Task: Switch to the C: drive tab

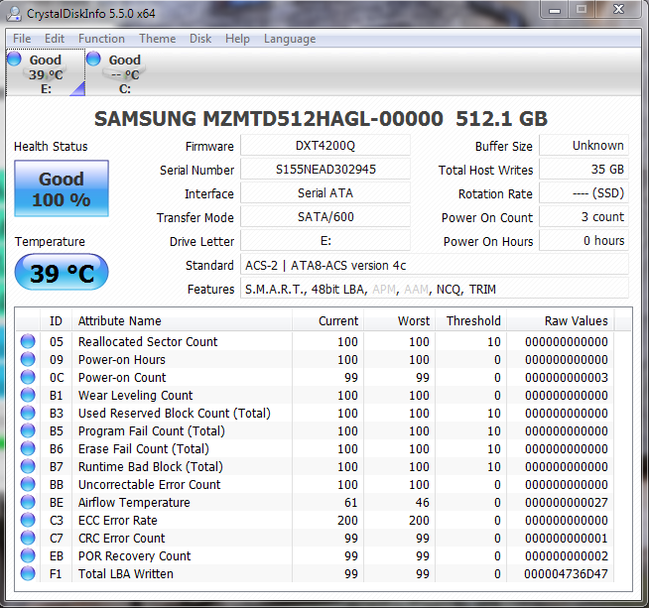Action: pyautogui.click(x=124, y=73)
